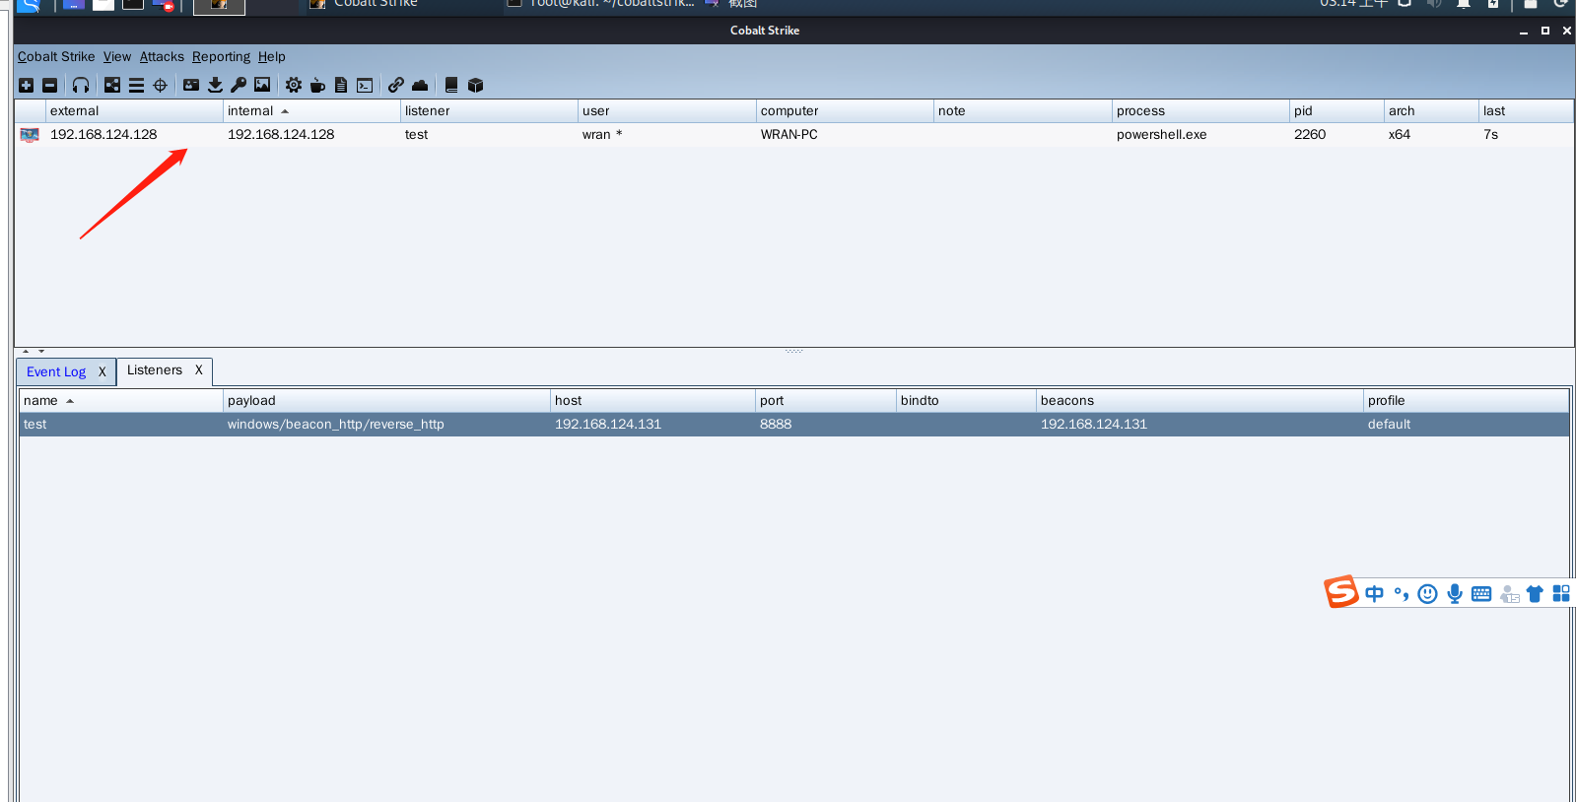1576x802 pixels.
Task: Sort listeners by payload column header
Action: click(386, 401)
